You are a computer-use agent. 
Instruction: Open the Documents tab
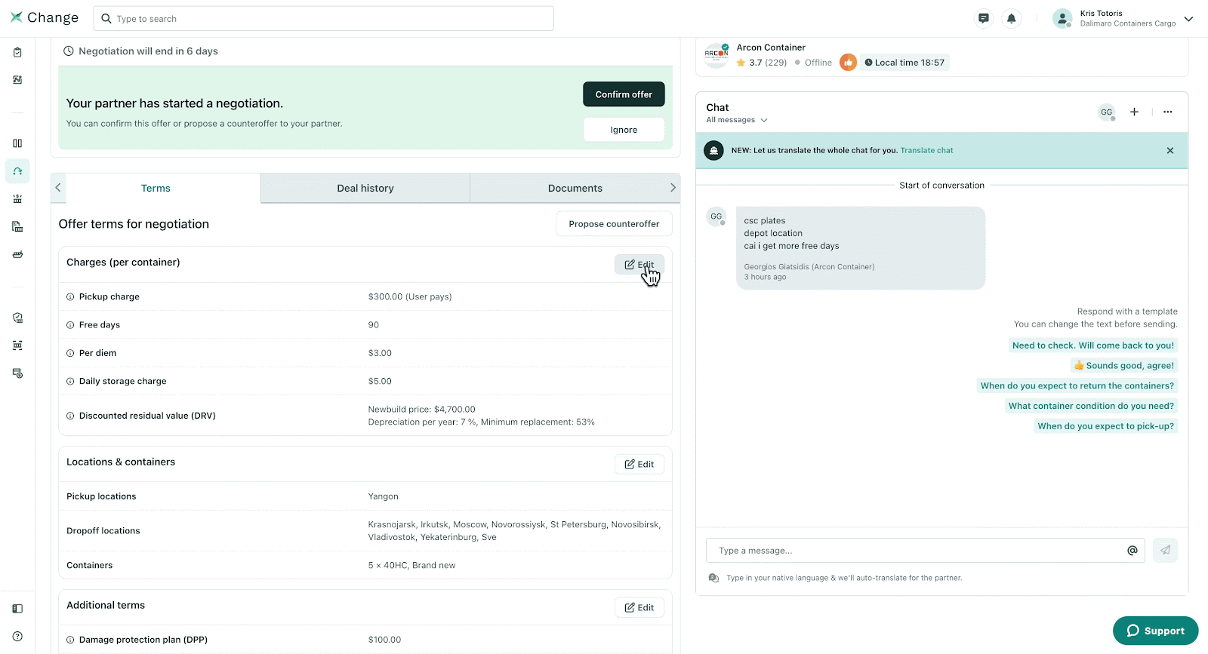pos(575,189)
